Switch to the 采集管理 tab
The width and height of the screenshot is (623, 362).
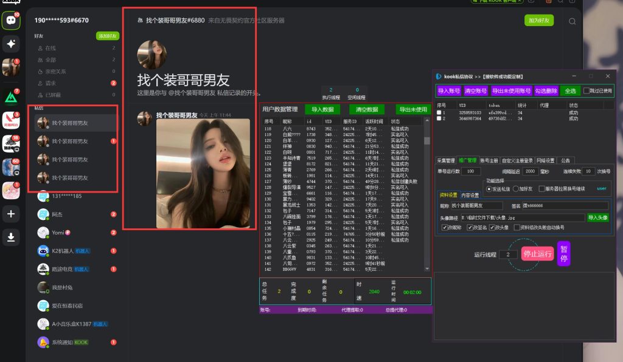click(x=446, y=161)
